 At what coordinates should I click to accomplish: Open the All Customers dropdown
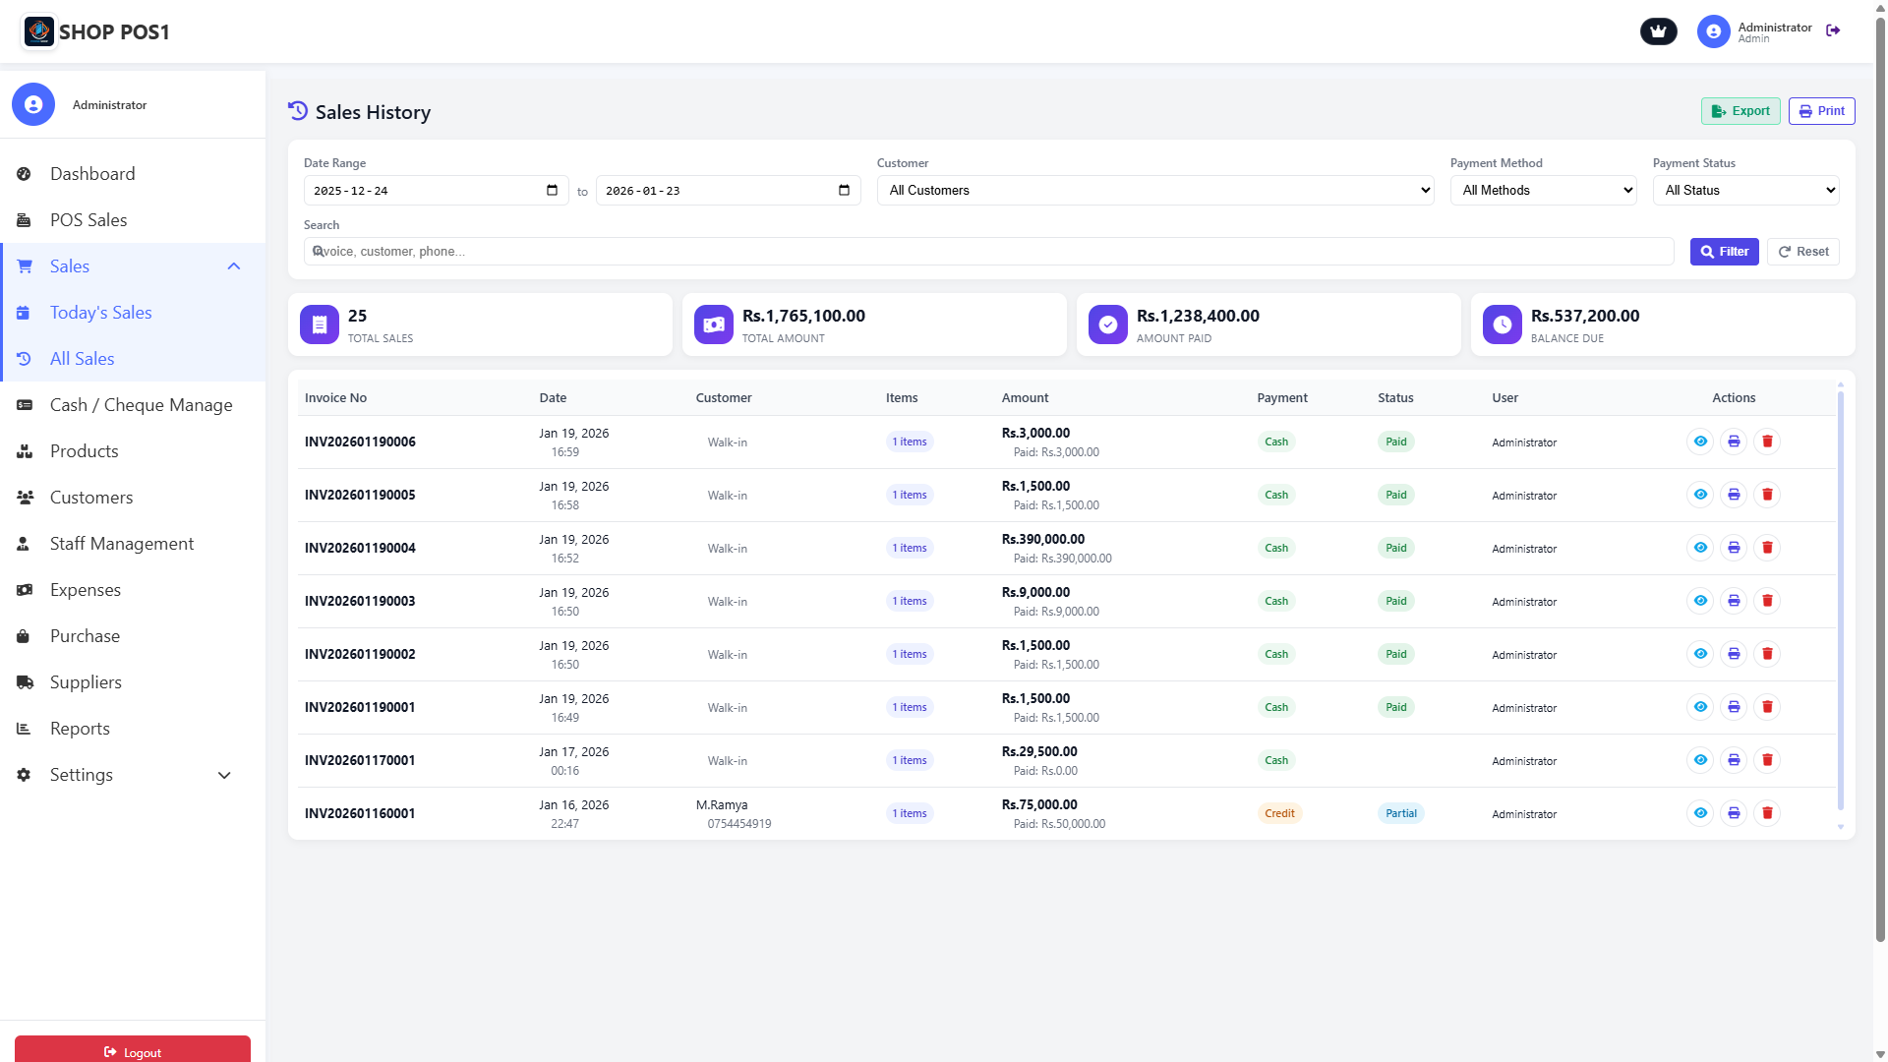(1155, 191)
